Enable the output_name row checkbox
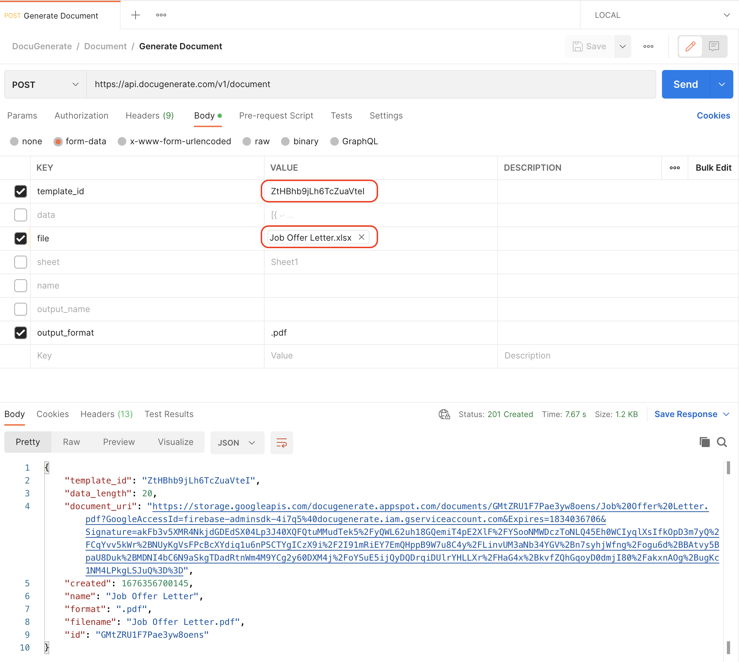This screenshot has width=739, height=662. pos(20,309)
